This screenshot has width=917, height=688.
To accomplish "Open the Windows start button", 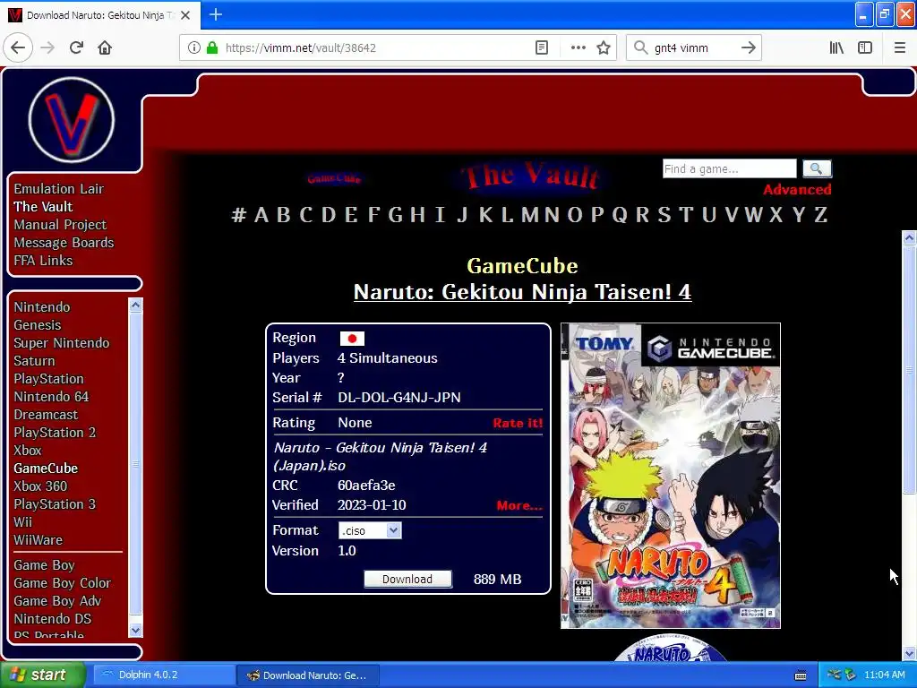I will tap(43, 675).
